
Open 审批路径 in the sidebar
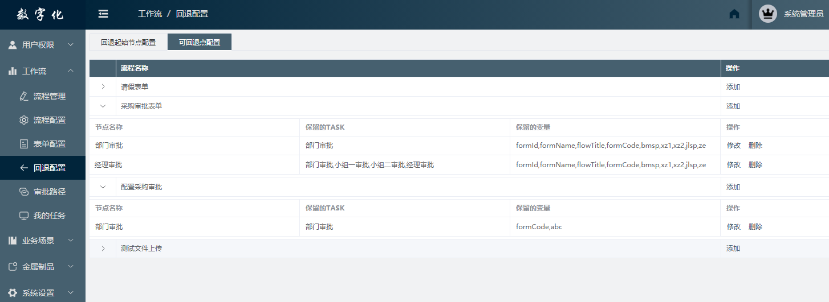[49, 192]
